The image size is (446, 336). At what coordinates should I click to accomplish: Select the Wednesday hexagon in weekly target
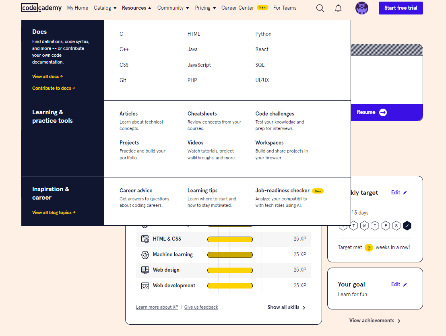point(364,226)
